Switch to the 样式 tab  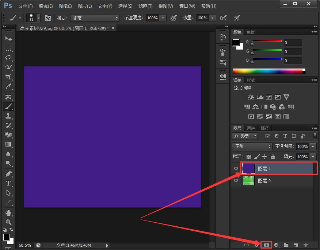251,80
